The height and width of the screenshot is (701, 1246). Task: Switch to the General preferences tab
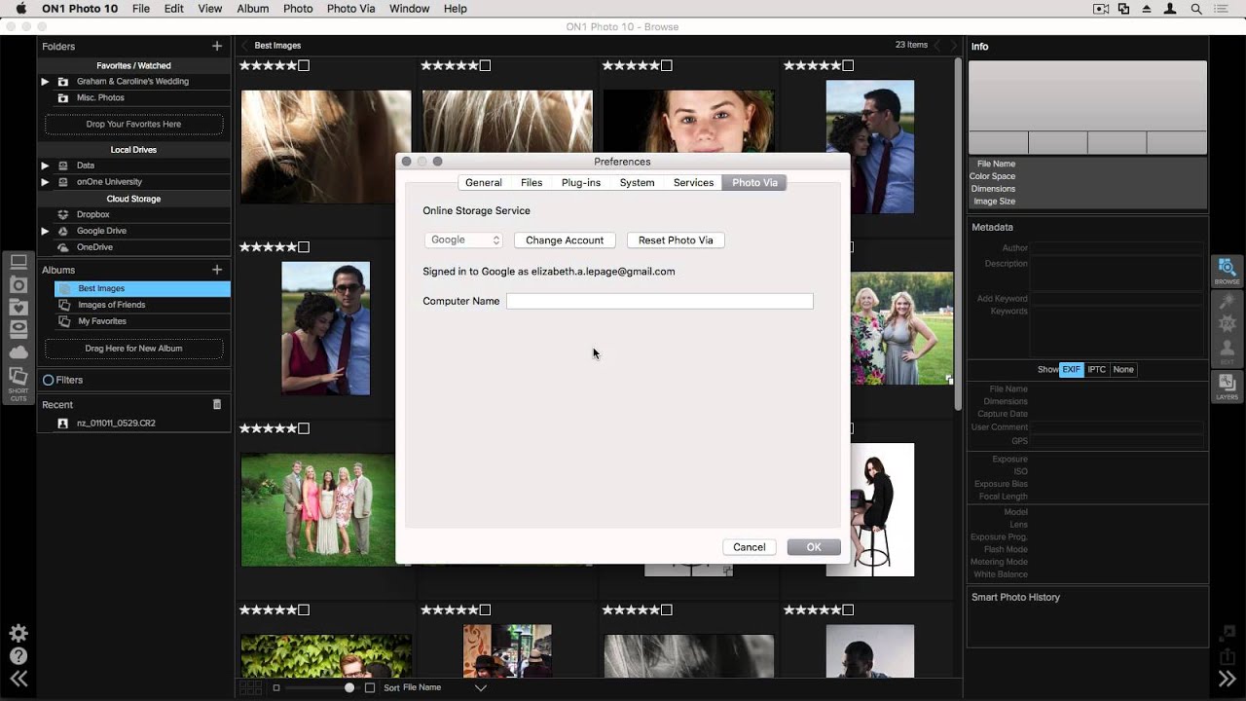(484, 182)
